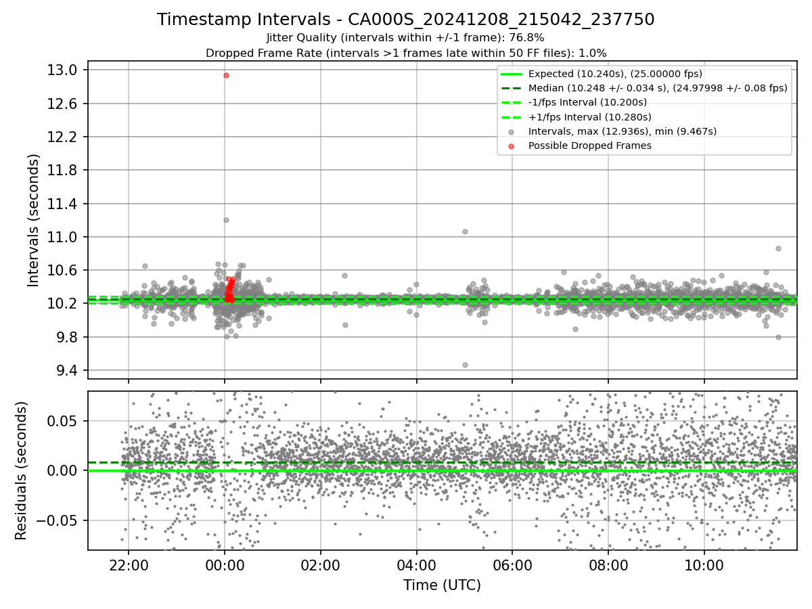
Task: Click the solid green zero line in the residuals plot
Action: pos(442,470)
